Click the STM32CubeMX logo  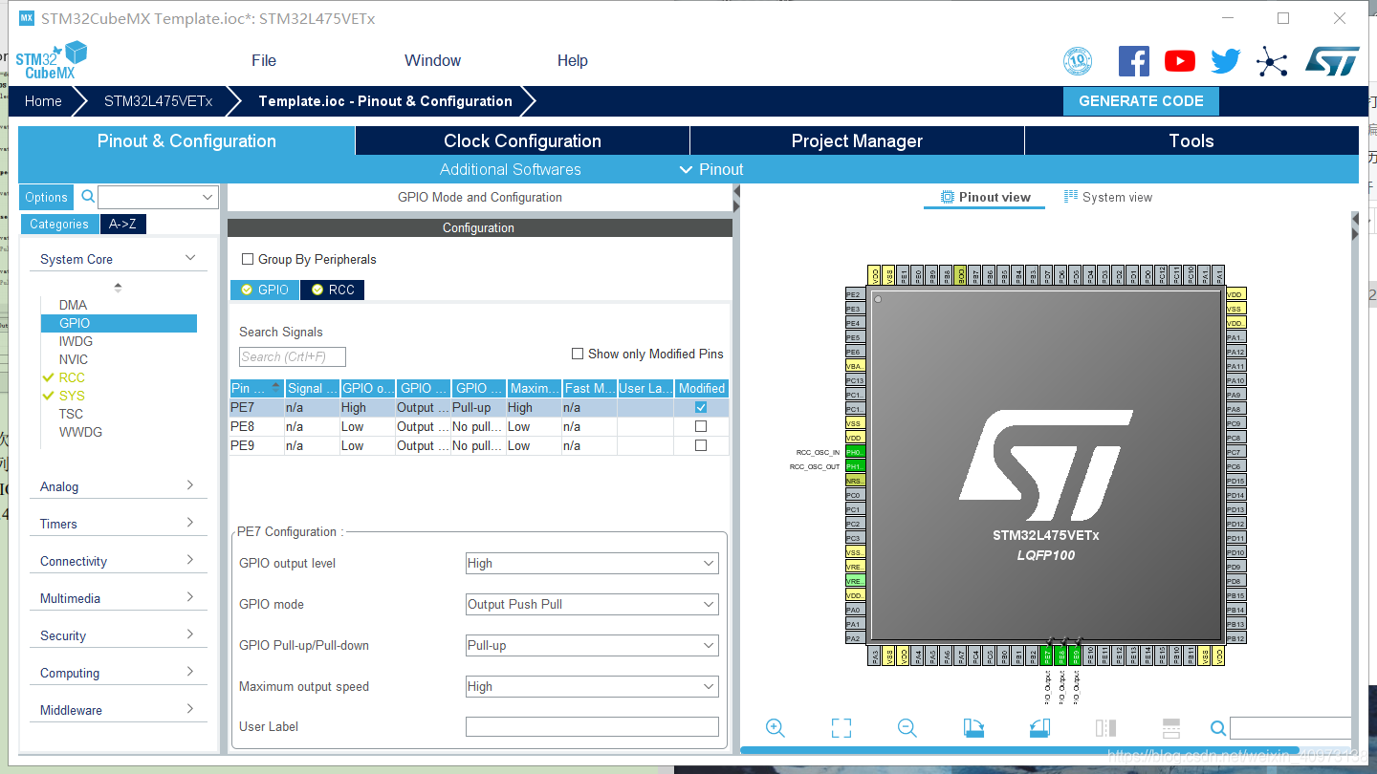[x=51, y=60]
